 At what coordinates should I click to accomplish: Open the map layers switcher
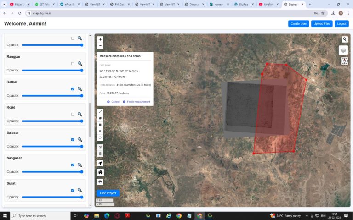[343, 50]
